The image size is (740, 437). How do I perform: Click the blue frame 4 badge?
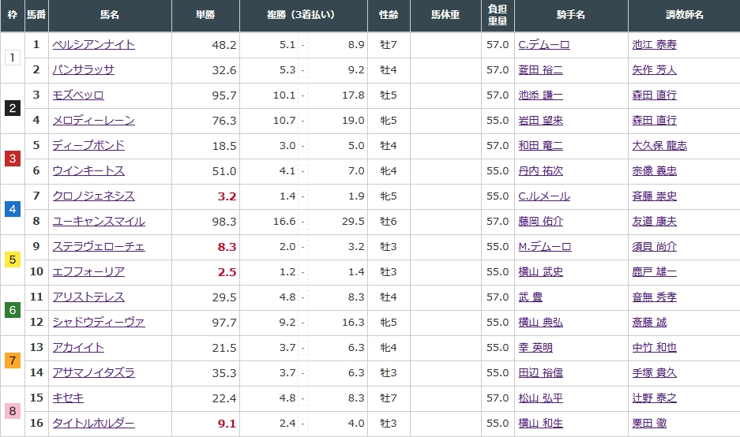[12, 209]
